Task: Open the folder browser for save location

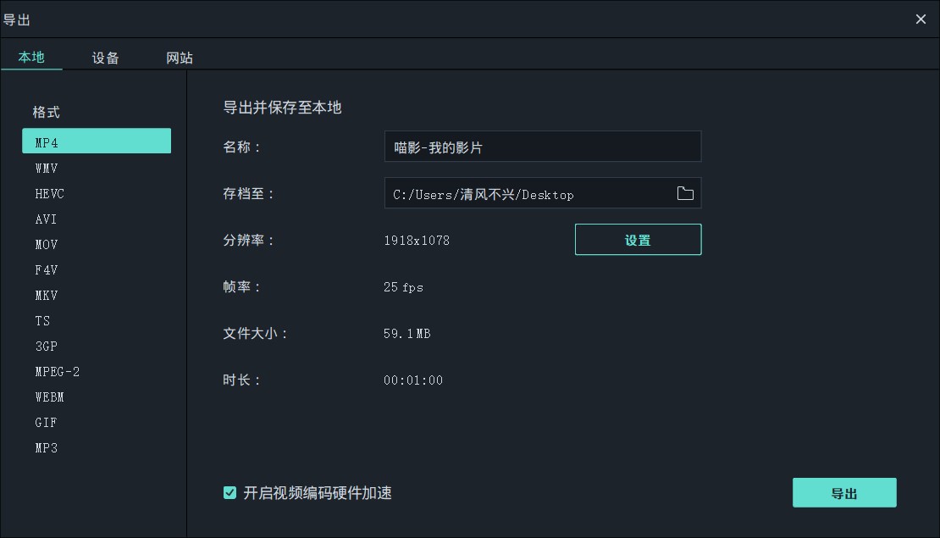Action: [684, 193]
